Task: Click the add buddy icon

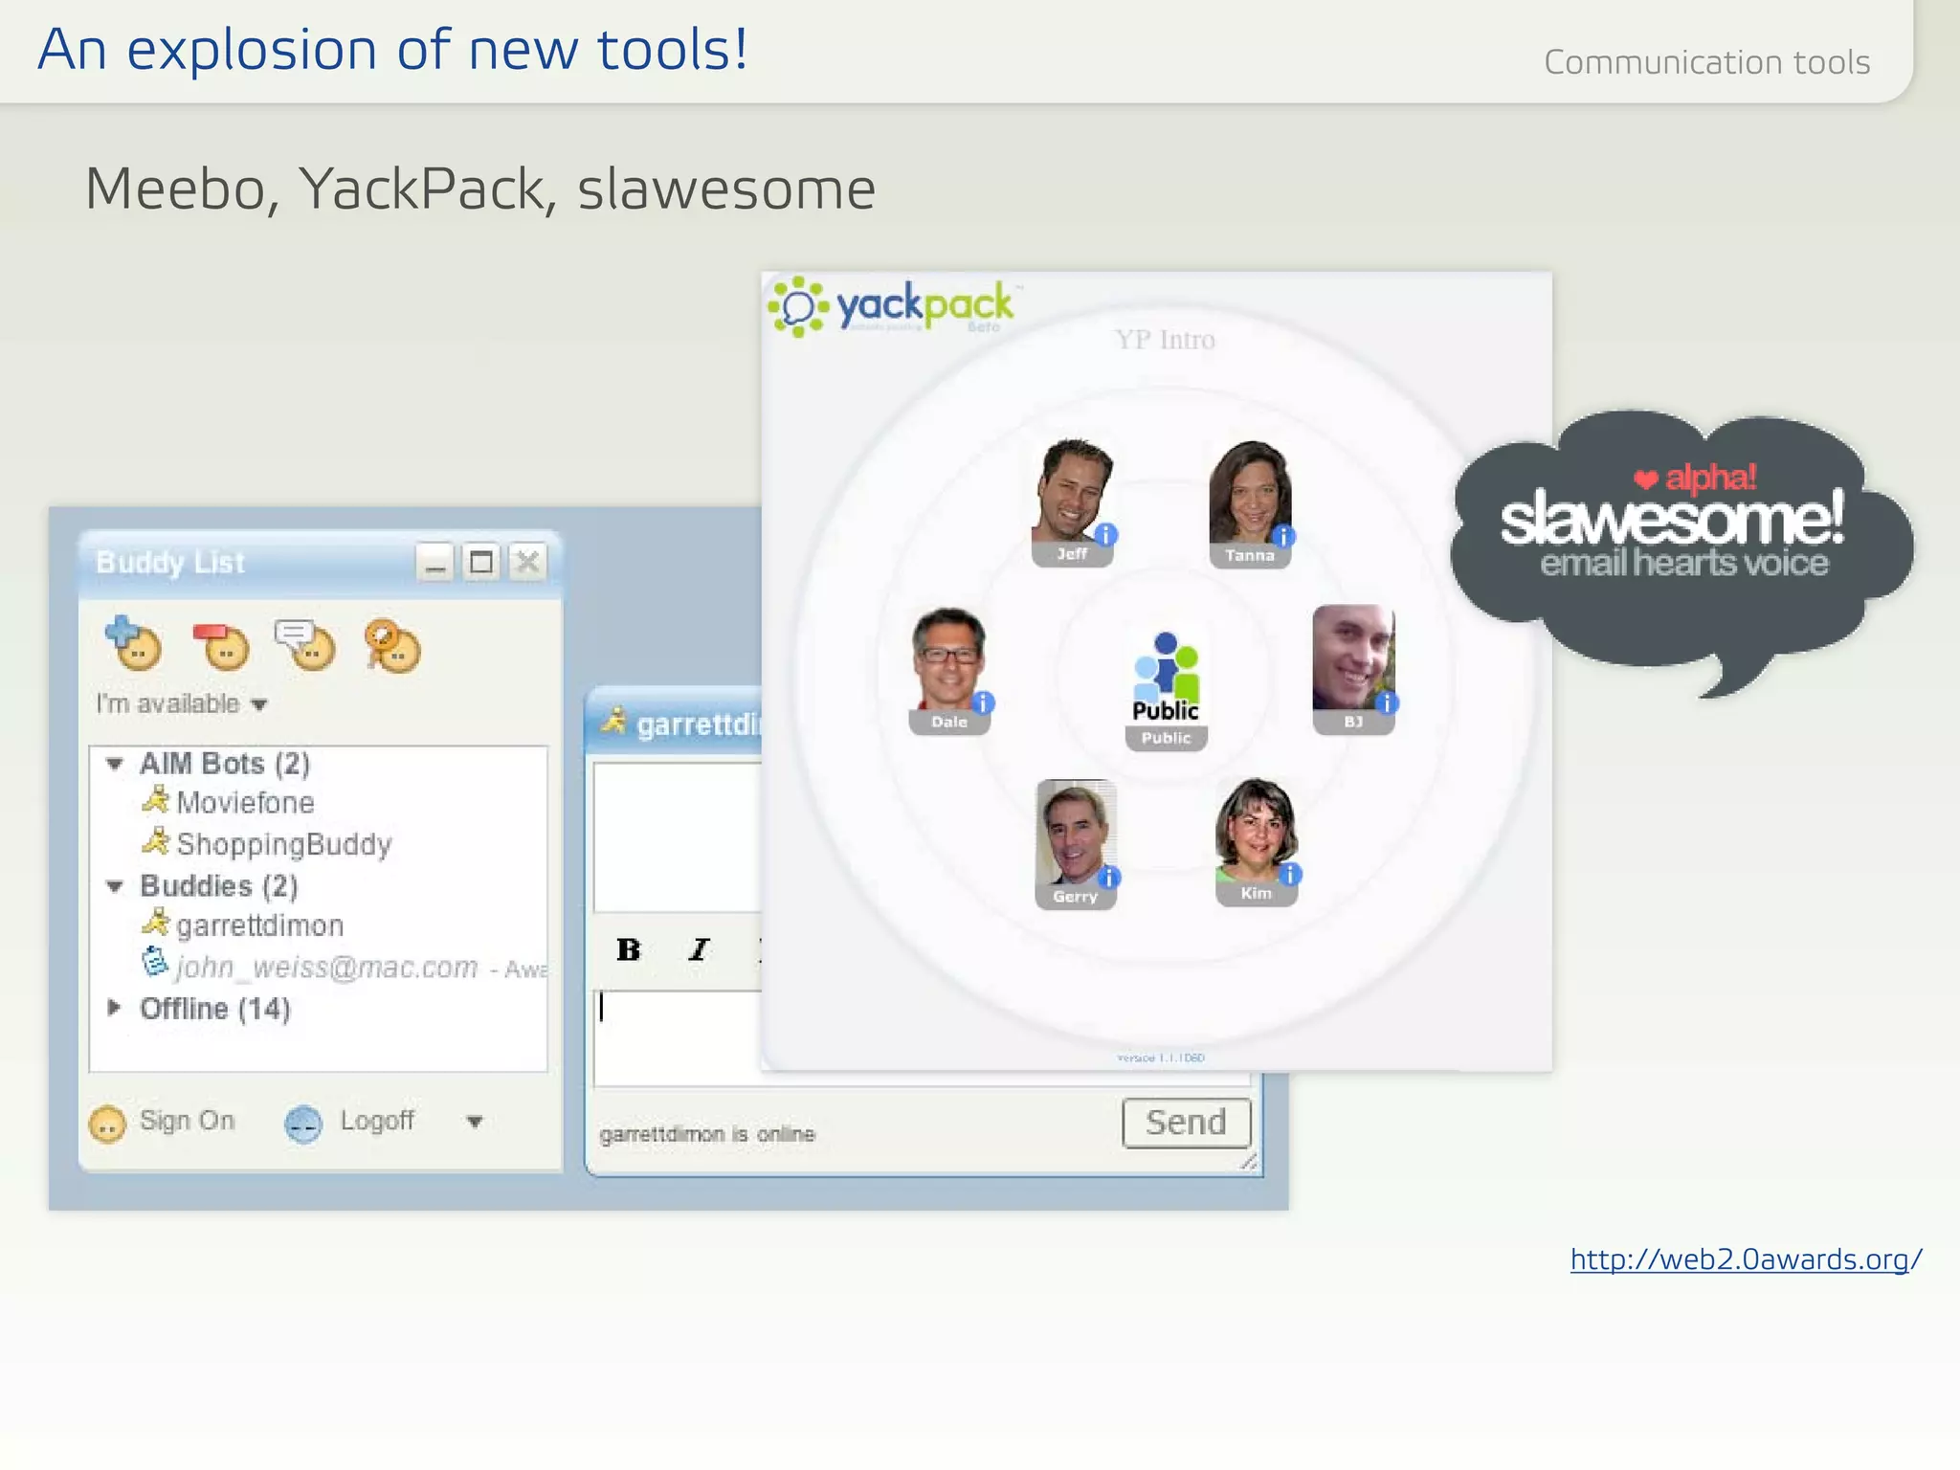Action: [x=133, y=644]
